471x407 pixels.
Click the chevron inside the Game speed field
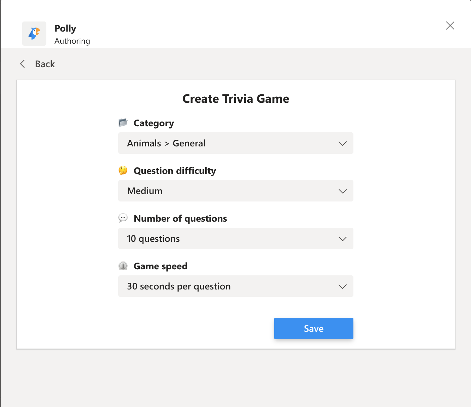click(x=343, y=286)
